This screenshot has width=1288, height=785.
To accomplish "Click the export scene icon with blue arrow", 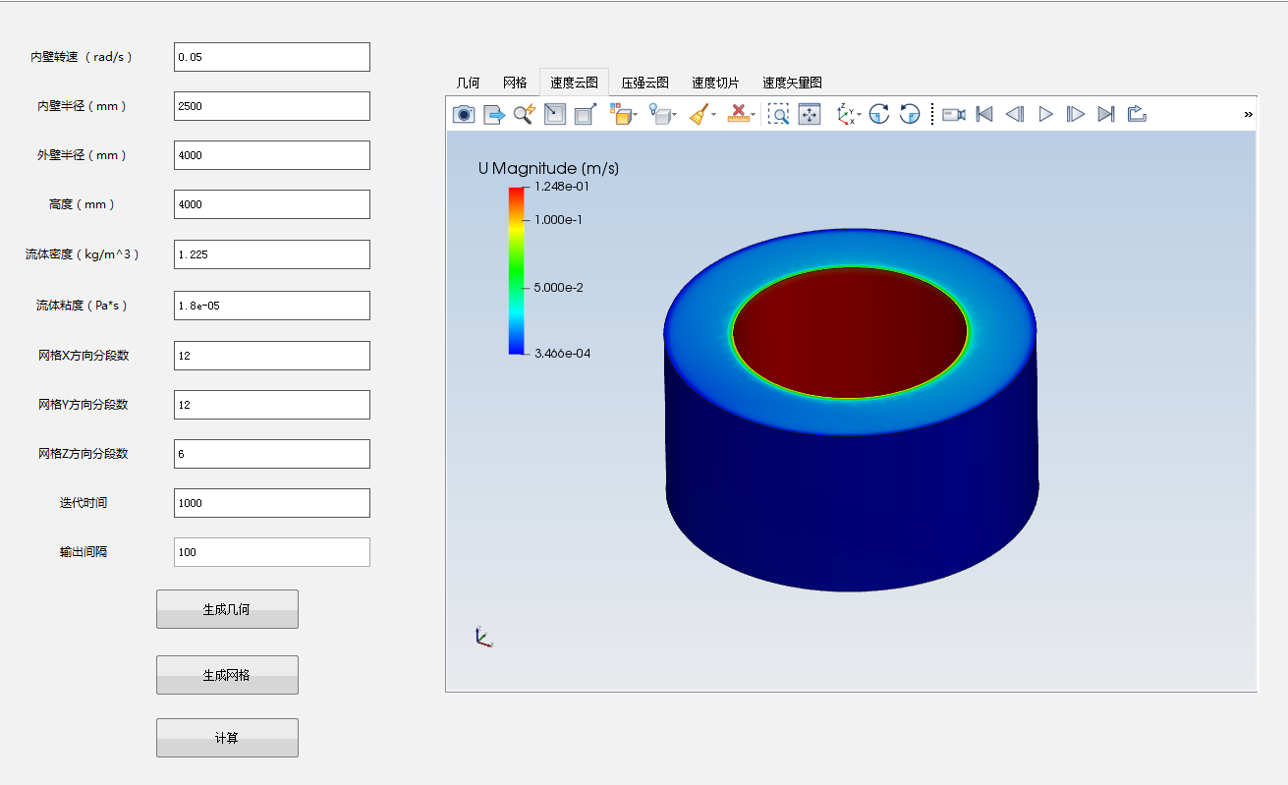I will (494, 115).
